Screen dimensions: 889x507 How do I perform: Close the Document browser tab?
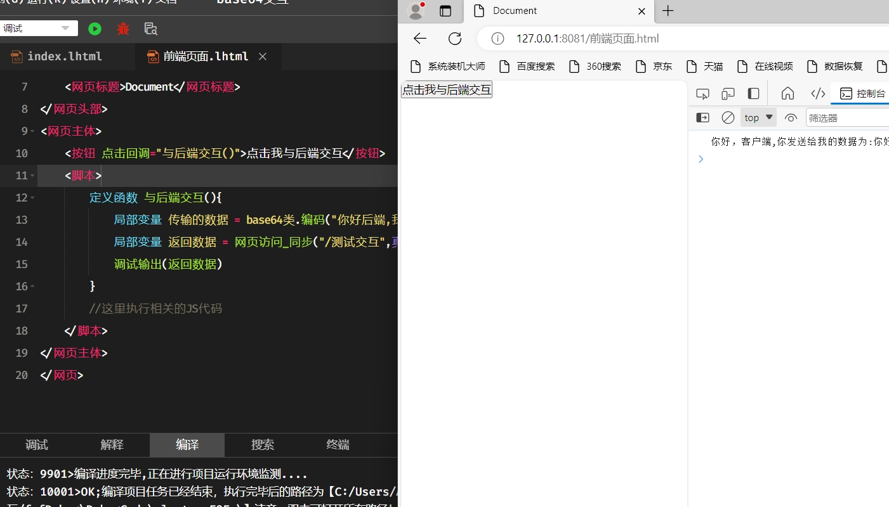point(642,11)
